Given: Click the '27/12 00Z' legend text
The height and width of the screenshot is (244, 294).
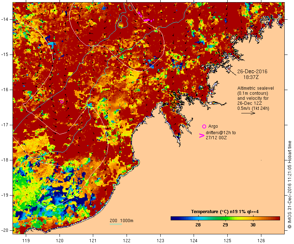Looking at the screenshot, I should click(x=216, y=137).
